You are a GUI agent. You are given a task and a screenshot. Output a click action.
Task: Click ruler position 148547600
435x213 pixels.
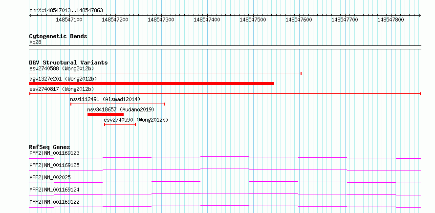click(x=299, y=20)
